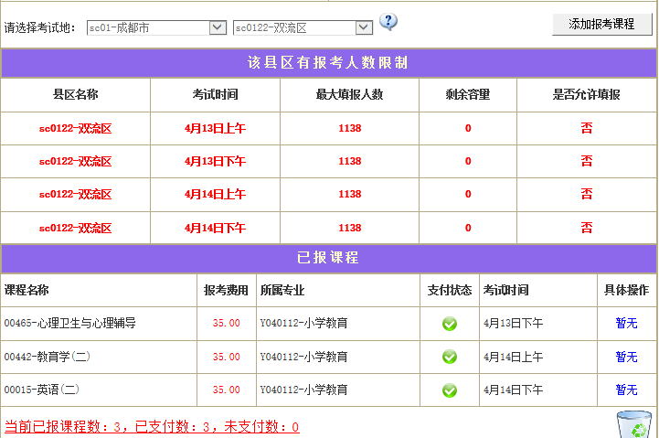
Task: Click green paid checkmark for 00442-教育学(二)
Action: (x=450, y=357)
